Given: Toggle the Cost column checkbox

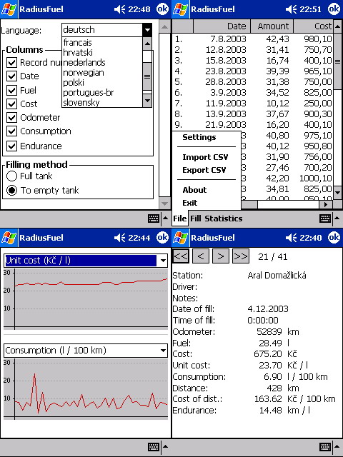Looking at the screenshot, I should click(11, 104).
